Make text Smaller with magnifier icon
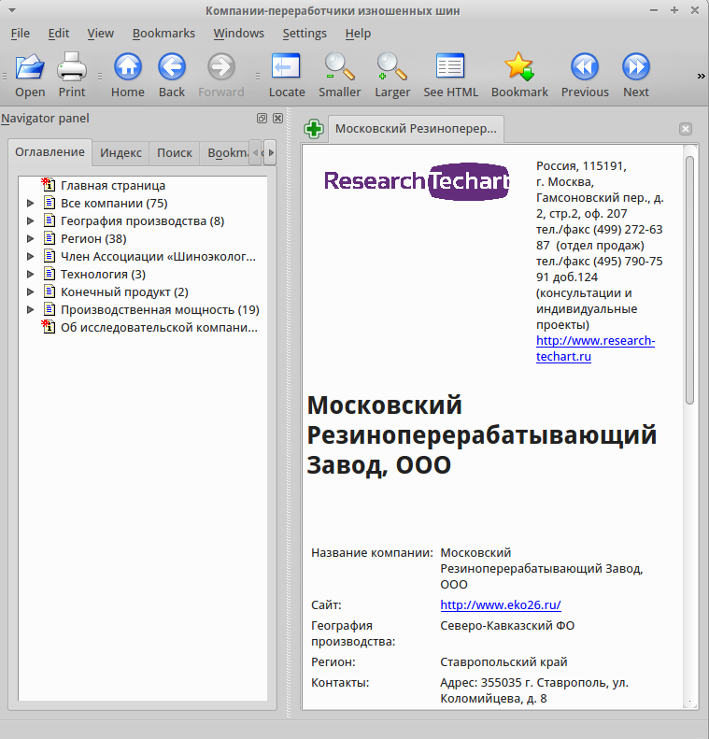The height and width of the screenshot is (739, 709). pos(339,75)
